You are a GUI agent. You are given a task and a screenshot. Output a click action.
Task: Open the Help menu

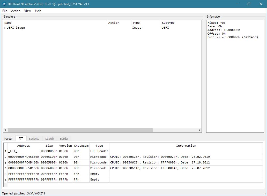pyautogui.click(x=38, y=11)
